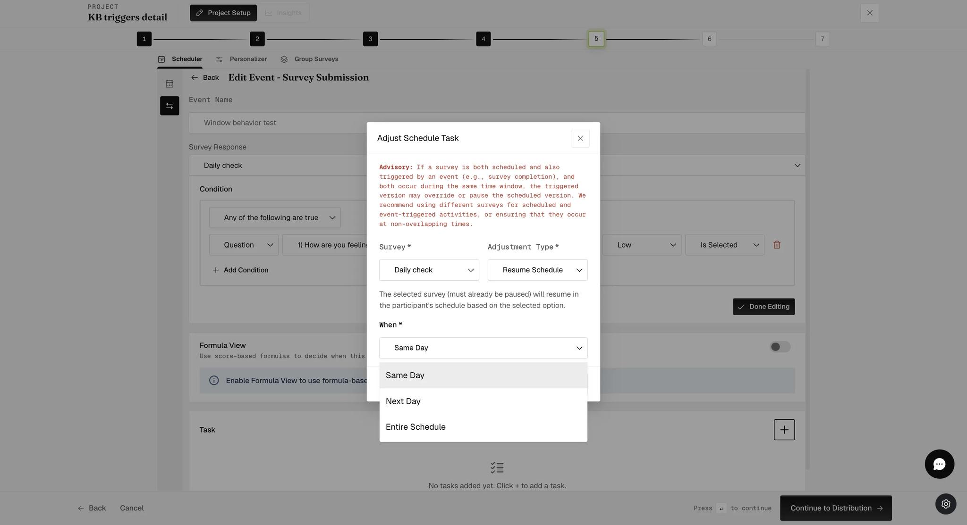Choose Next Day option
Image resolution: width=967 pixels, height=525 pixels.
coord(483,401)
